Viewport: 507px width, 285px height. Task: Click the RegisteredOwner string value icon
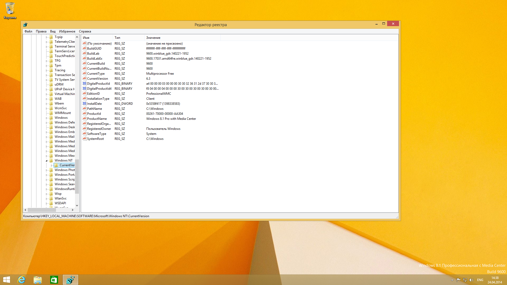pos(84,129)
